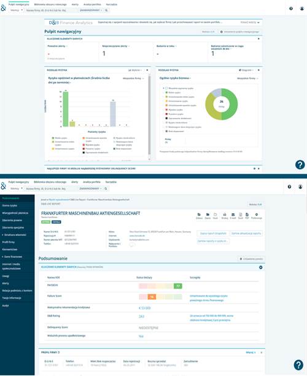Expand Struktura własności in the report sidebar
The height and width of the screenshot is (376, 307).
tap(14, 235)
